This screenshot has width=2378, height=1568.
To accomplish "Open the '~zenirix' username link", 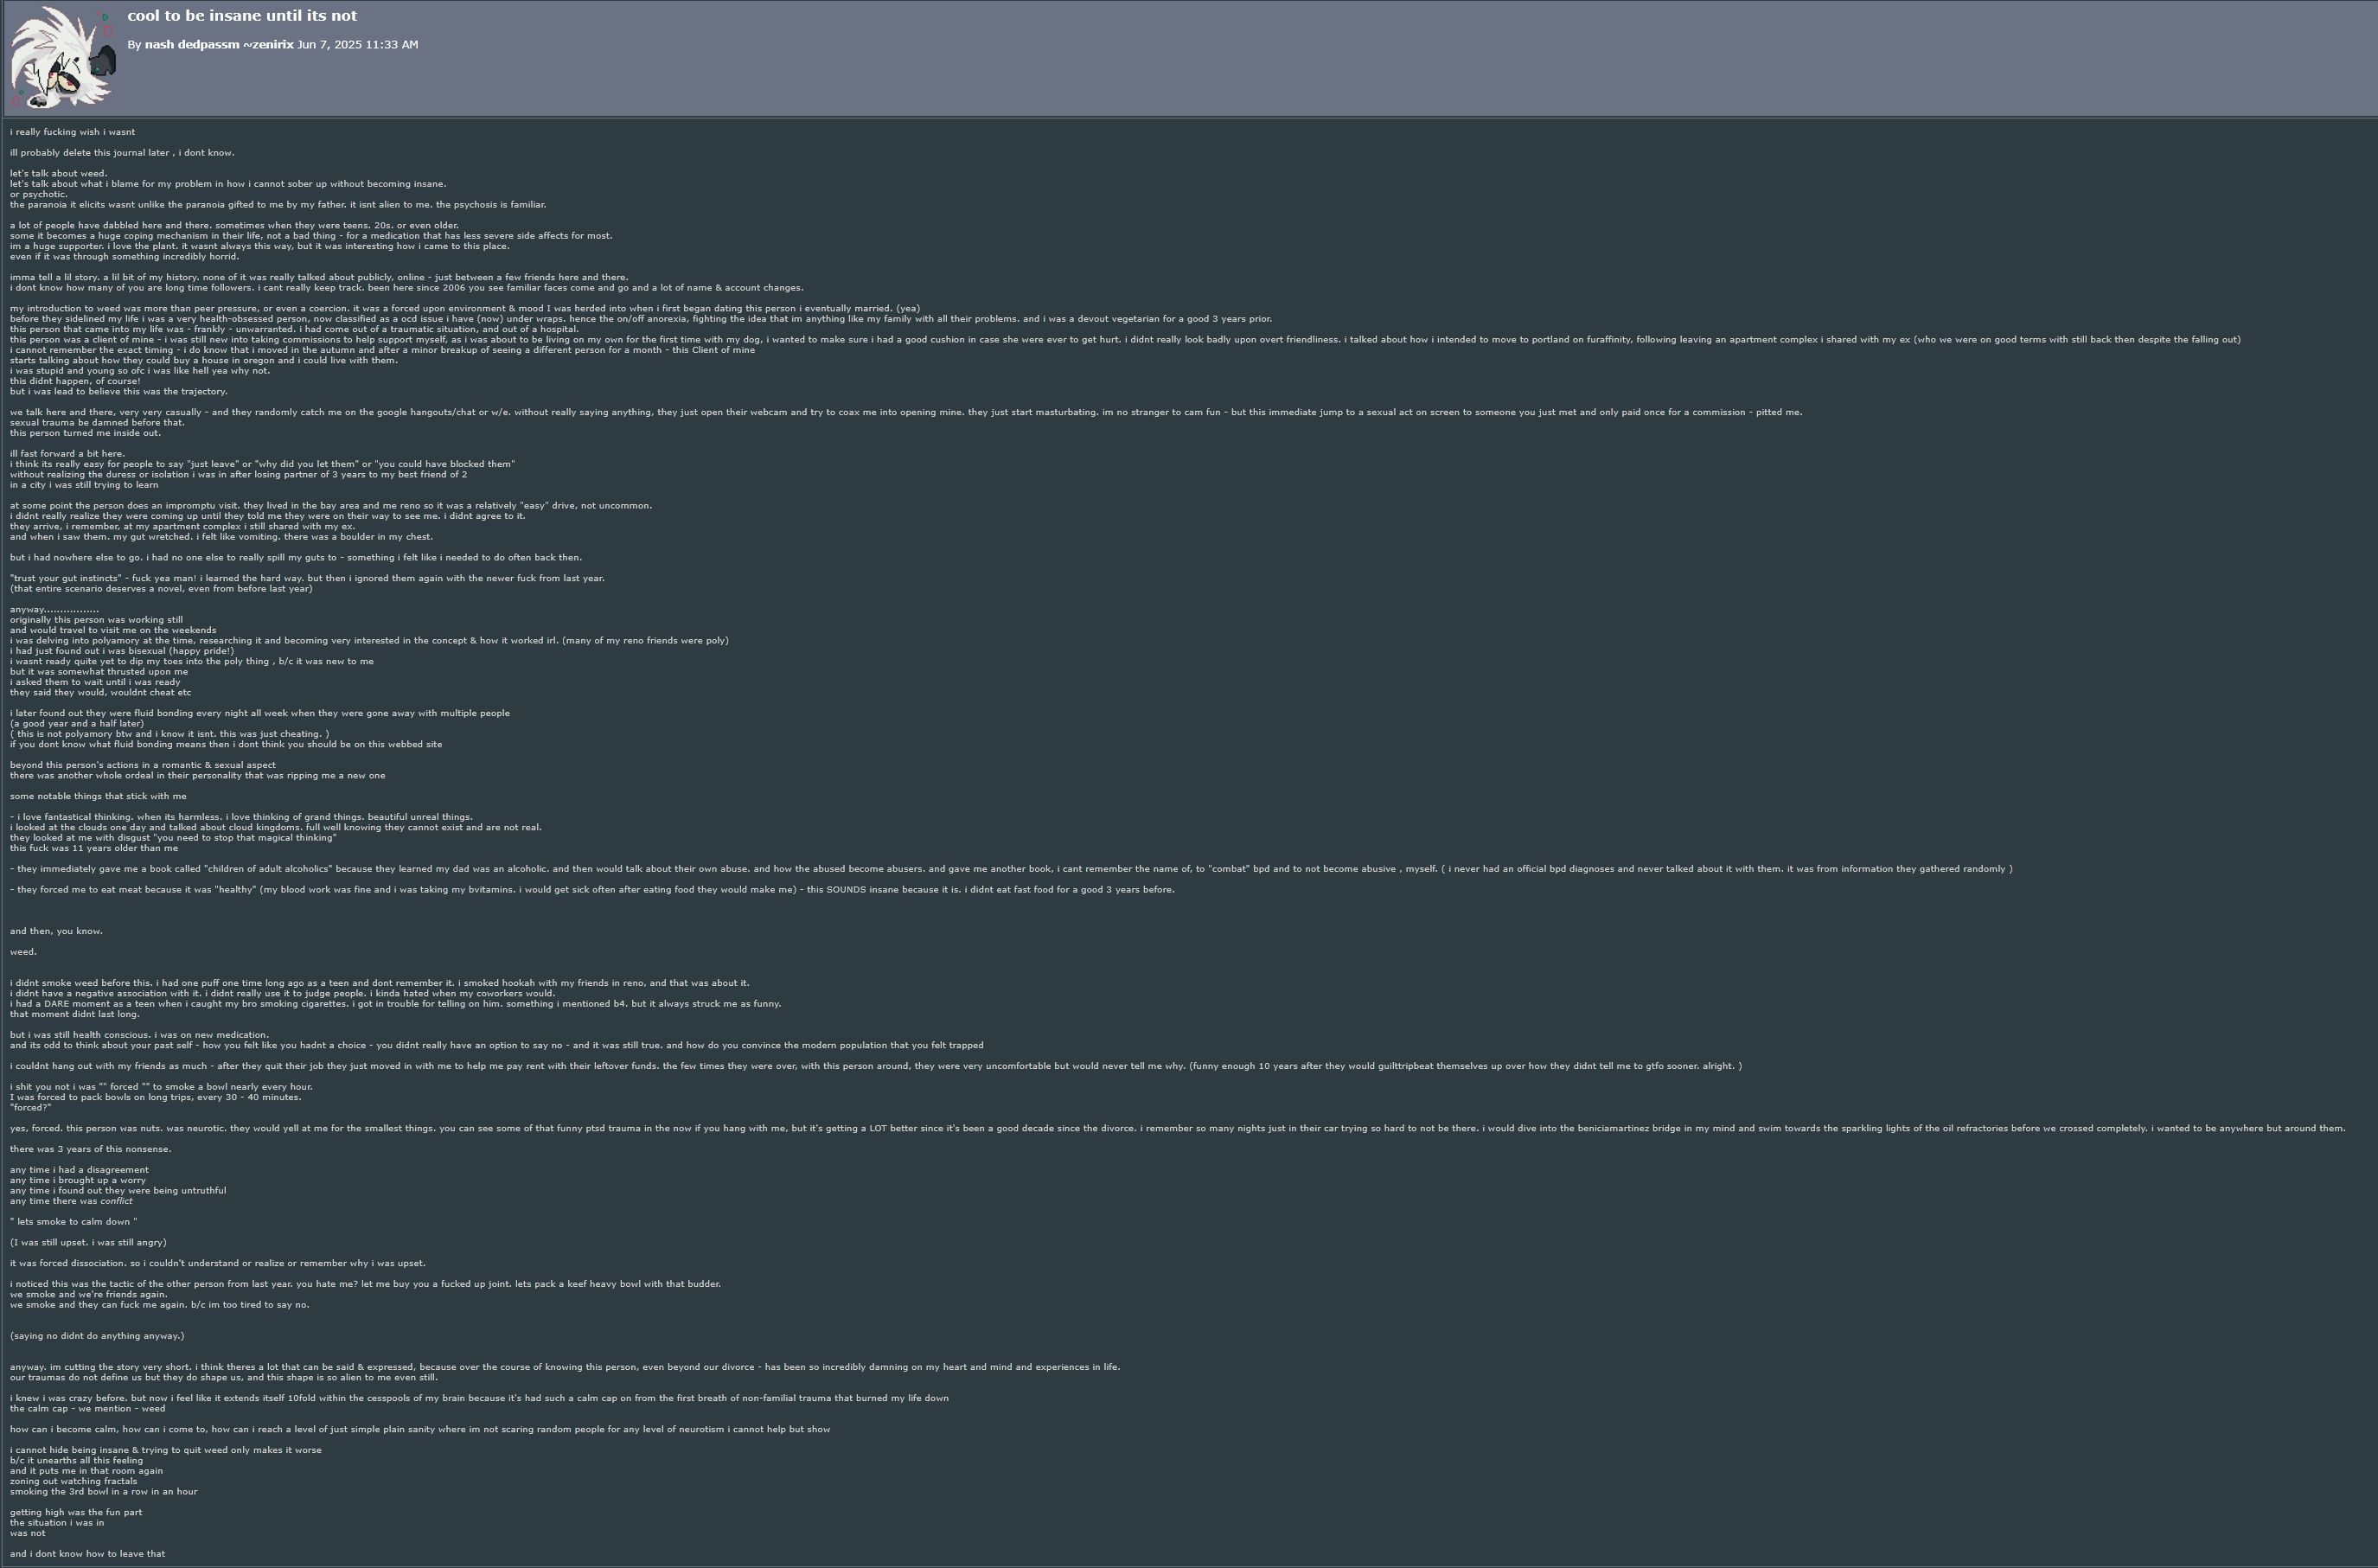I will (x=268, y=44).
